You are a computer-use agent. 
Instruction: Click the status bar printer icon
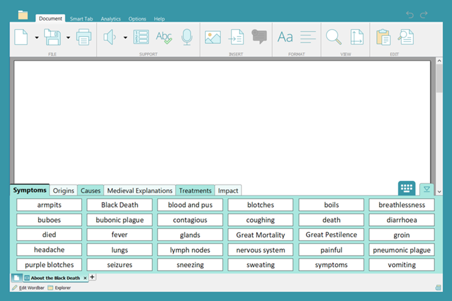tap(438, 288)
